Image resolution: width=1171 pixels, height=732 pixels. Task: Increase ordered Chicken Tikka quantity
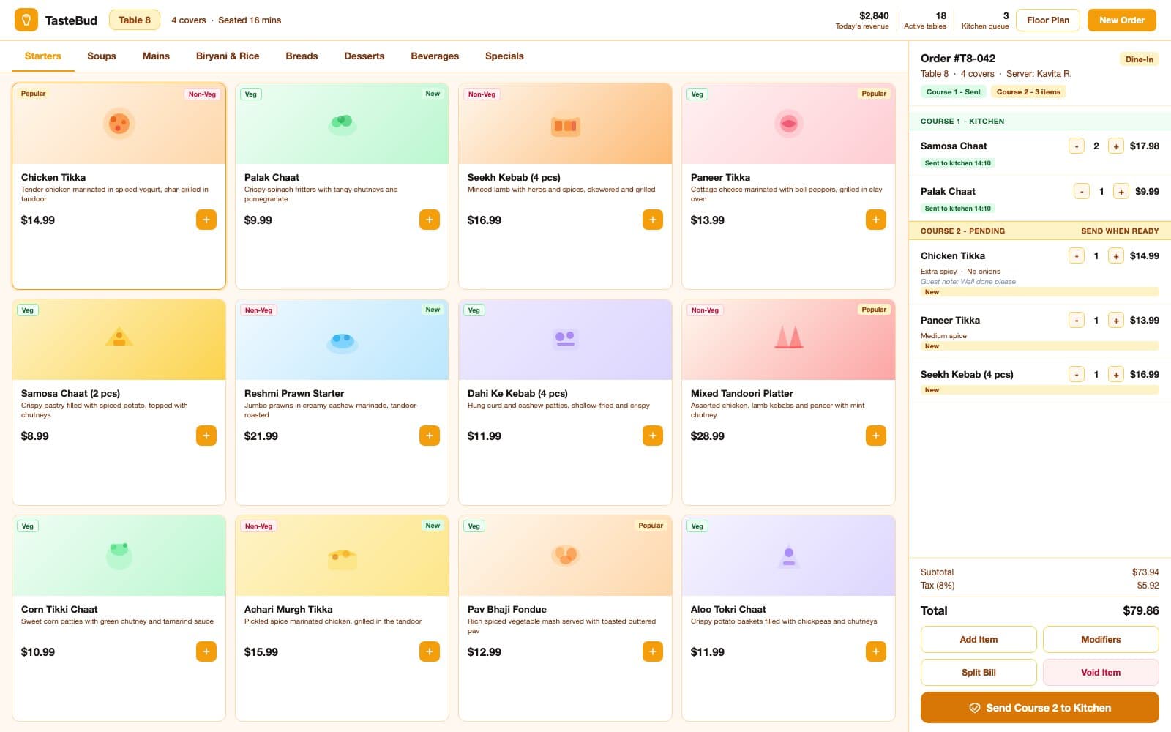[x=1115, y=255]
